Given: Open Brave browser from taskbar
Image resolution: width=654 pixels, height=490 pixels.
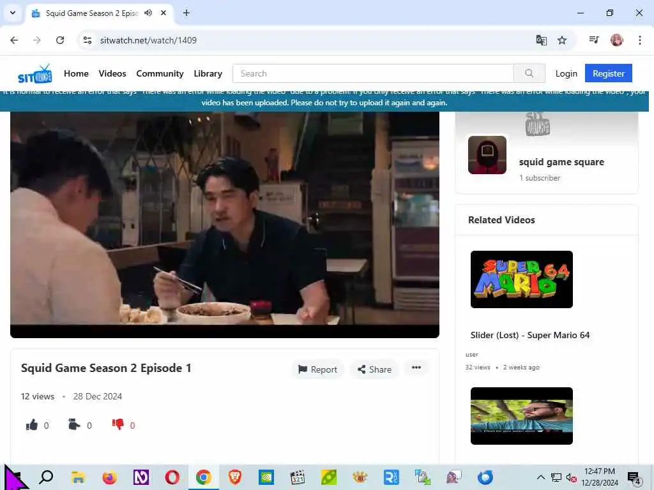Looking at the screenshot, I should (x=235, y=477).
